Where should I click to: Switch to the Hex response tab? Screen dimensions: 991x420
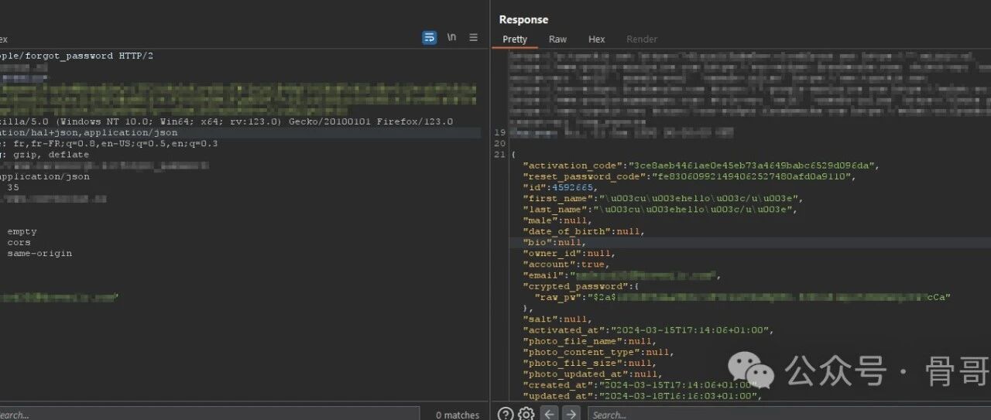[x=596, y=39]
